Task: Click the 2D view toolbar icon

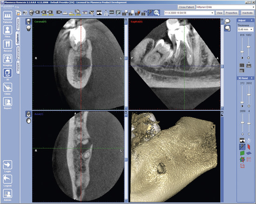Action: click(106, 13)
